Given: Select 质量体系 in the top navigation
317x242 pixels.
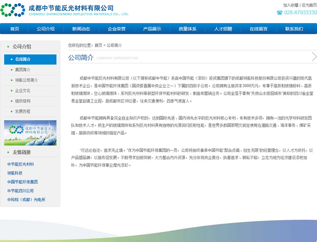Looking at the screenshot, I should click(187, 29).
